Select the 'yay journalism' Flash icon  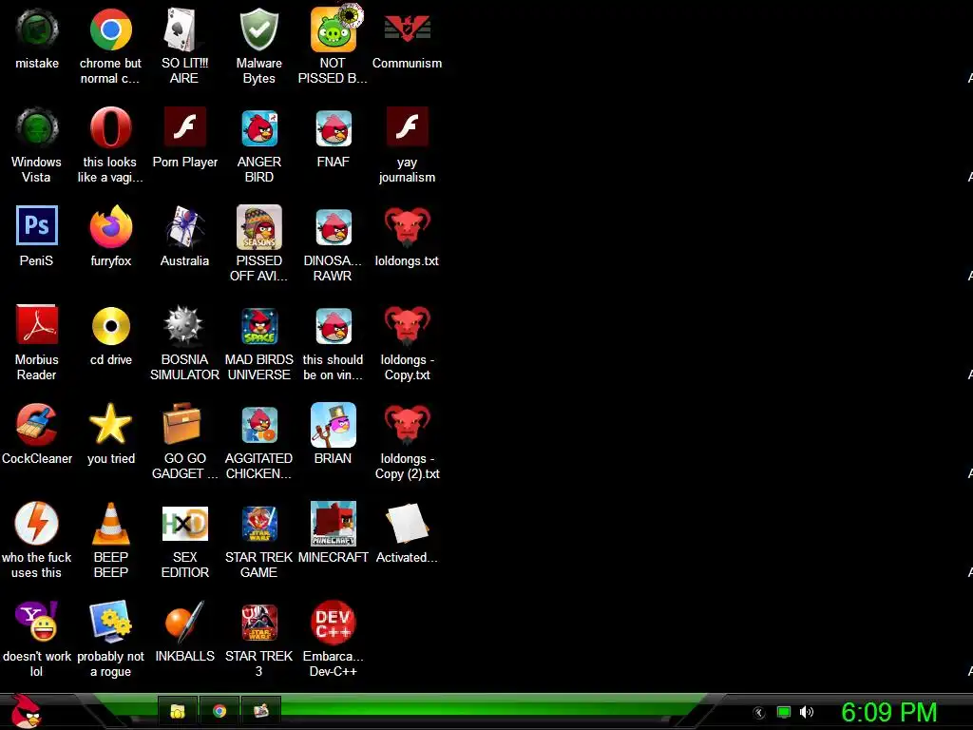[407, 128]
